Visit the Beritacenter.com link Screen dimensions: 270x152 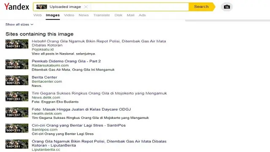47,81
